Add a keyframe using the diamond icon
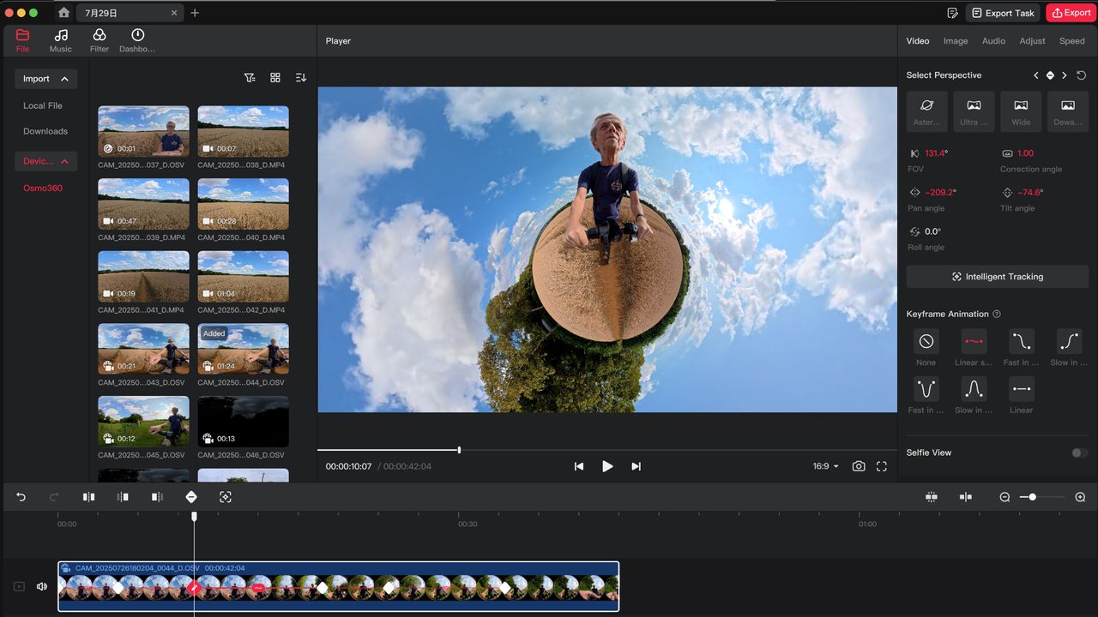 click(x=191, y=497)
